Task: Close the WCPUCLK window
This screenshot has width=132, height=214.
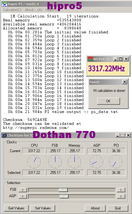Action: [126, 59]
